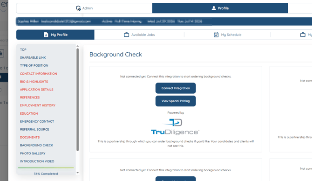The height and width of the screenshot is (181, 312).
Task: Go to Referral Source section
Action: point(34,129)
